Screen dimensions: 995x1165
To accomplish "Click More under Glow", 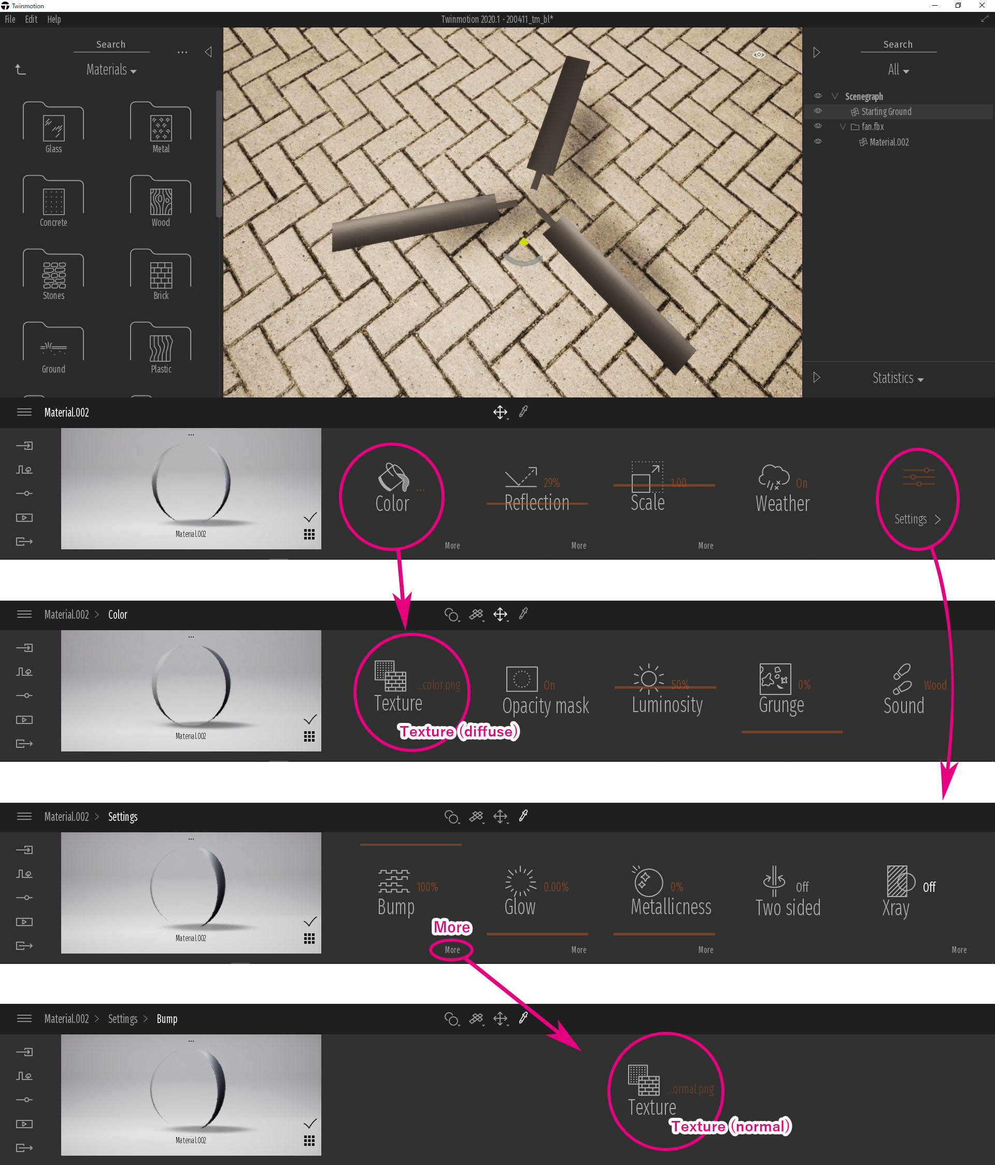I will point(579,949).
